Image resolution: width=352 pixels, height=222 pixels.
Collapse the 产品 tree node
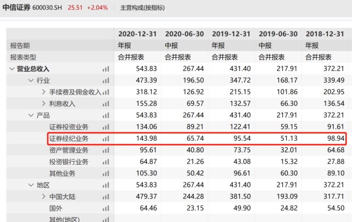(x=31, y=115)
